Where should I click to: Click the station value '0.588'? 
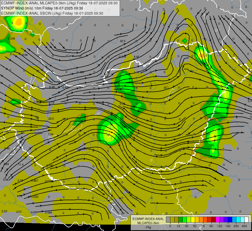[x=48, y=213]
